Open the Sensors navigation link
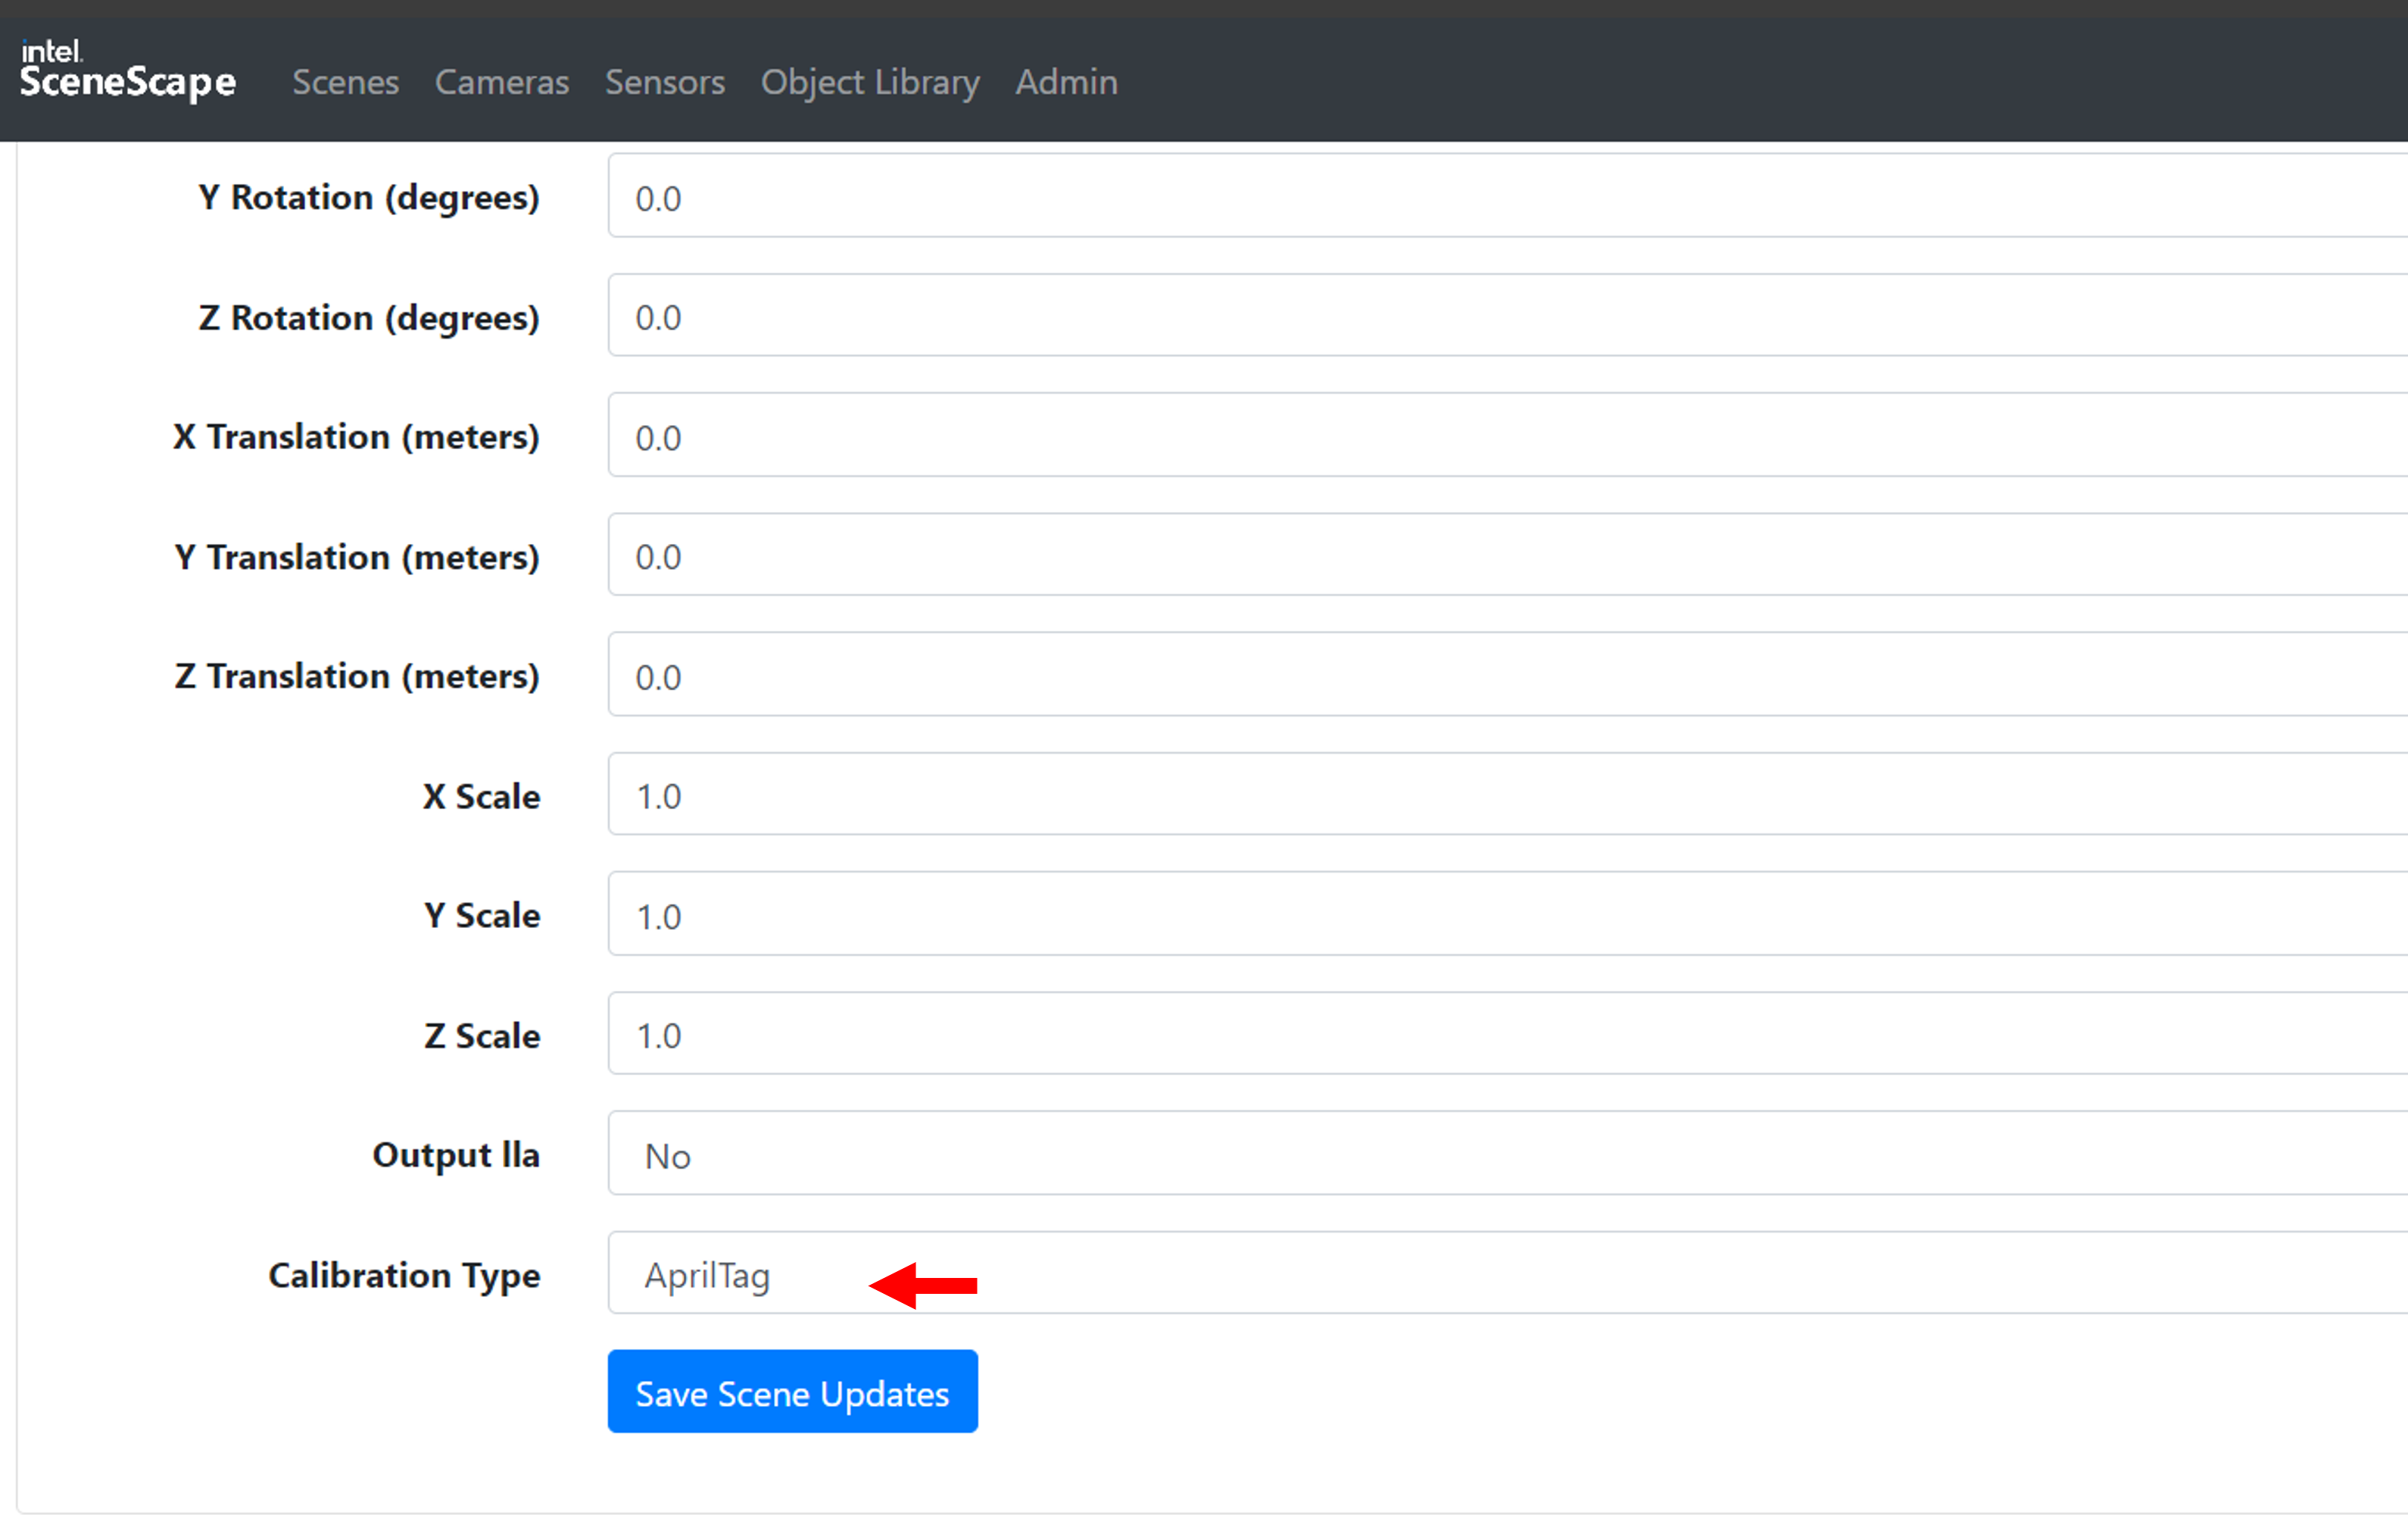This screenshot has height=1534, width=2408. point(664,82)
